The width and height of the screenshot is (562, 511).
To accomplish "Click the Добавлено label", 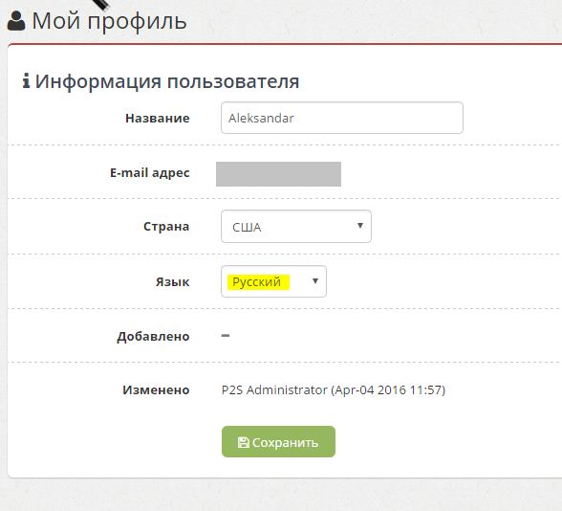I will pyautogui.click(x=153, y=337).
